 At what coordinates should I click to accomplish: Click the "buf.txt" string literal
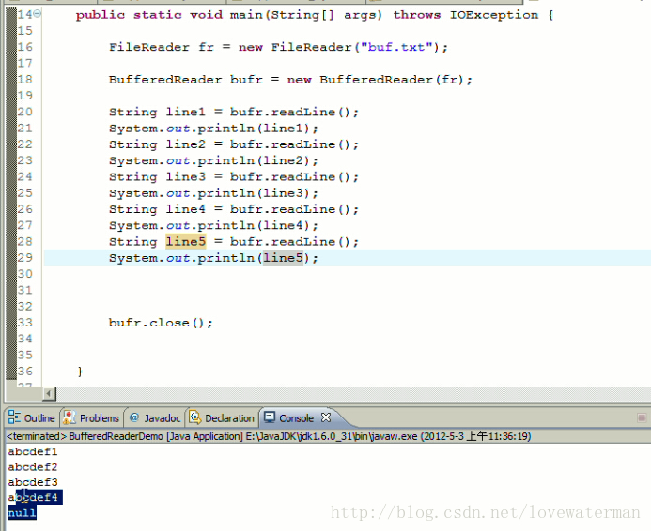pyautogui.click(x=396, y=47)
